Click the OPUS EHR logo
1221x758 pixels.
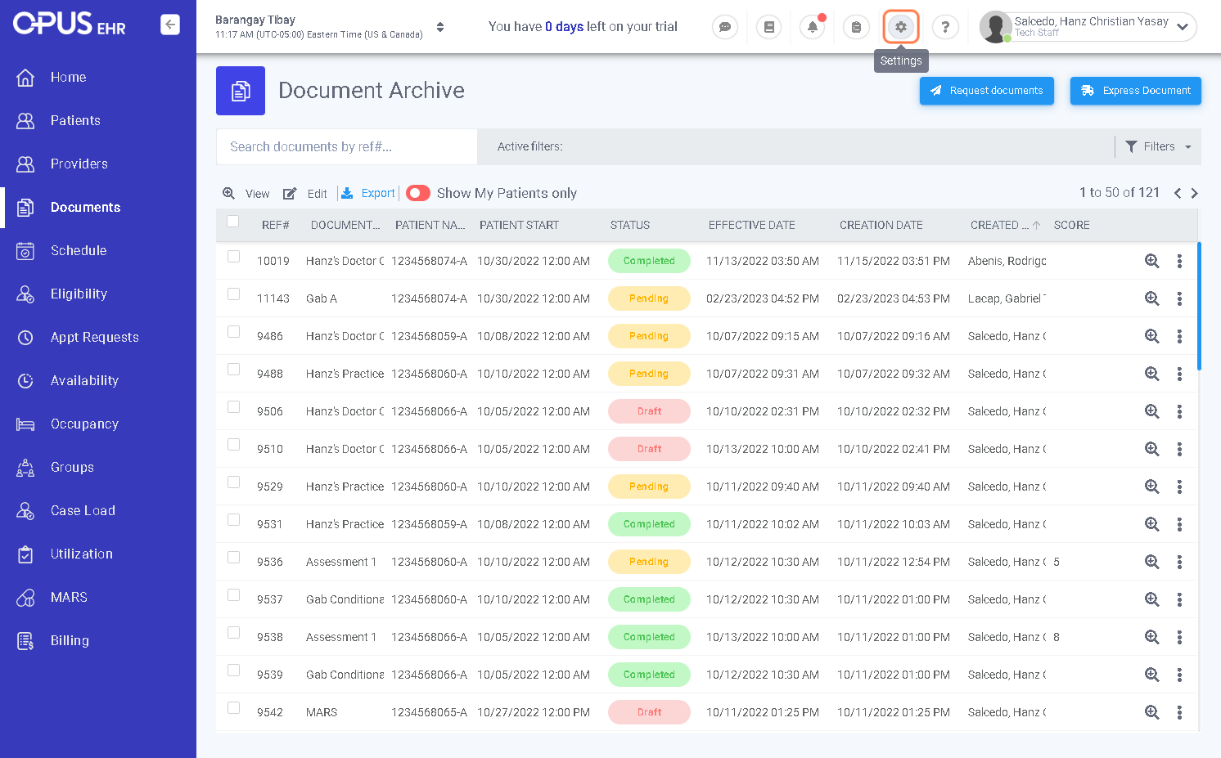[70, 24]
